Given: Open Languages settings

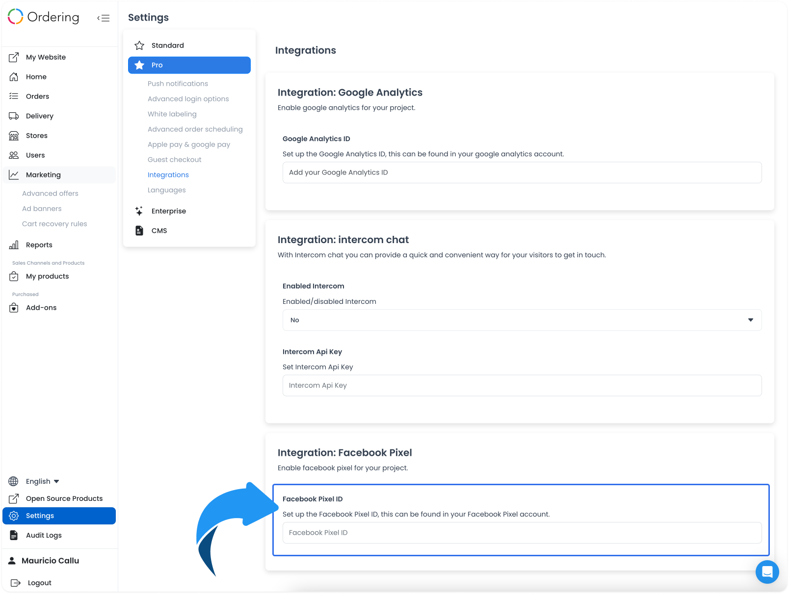Looking at the screenshot, I should pos(166,190).
